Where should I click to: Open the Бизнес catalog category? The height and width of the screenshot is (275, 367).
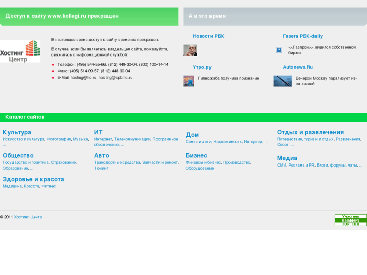[x=196, y=155]
